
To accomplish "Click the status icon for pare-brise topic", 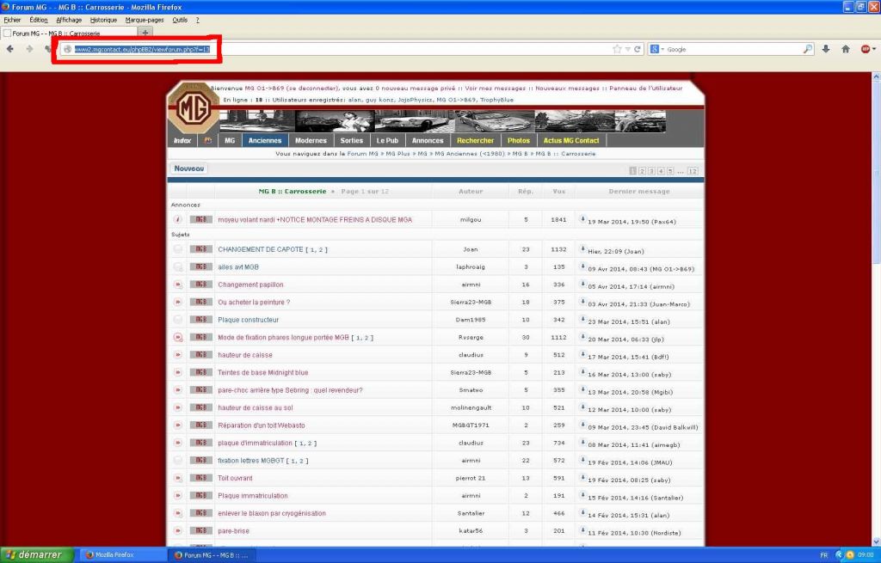I will tap(177, 530).
